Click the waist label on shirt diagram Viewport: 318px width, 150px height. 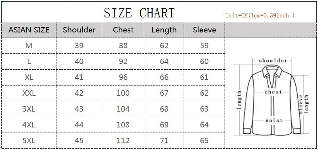point(274,120)
